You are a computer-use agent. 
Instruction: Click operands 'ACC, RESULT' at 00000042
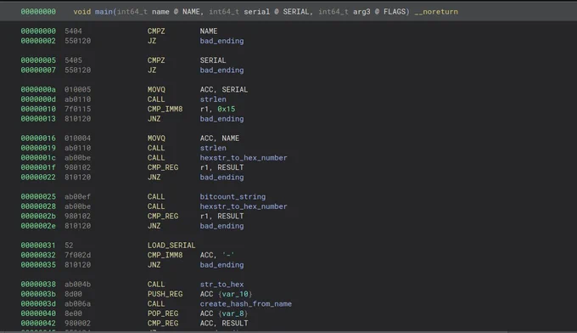click(224, 323)
